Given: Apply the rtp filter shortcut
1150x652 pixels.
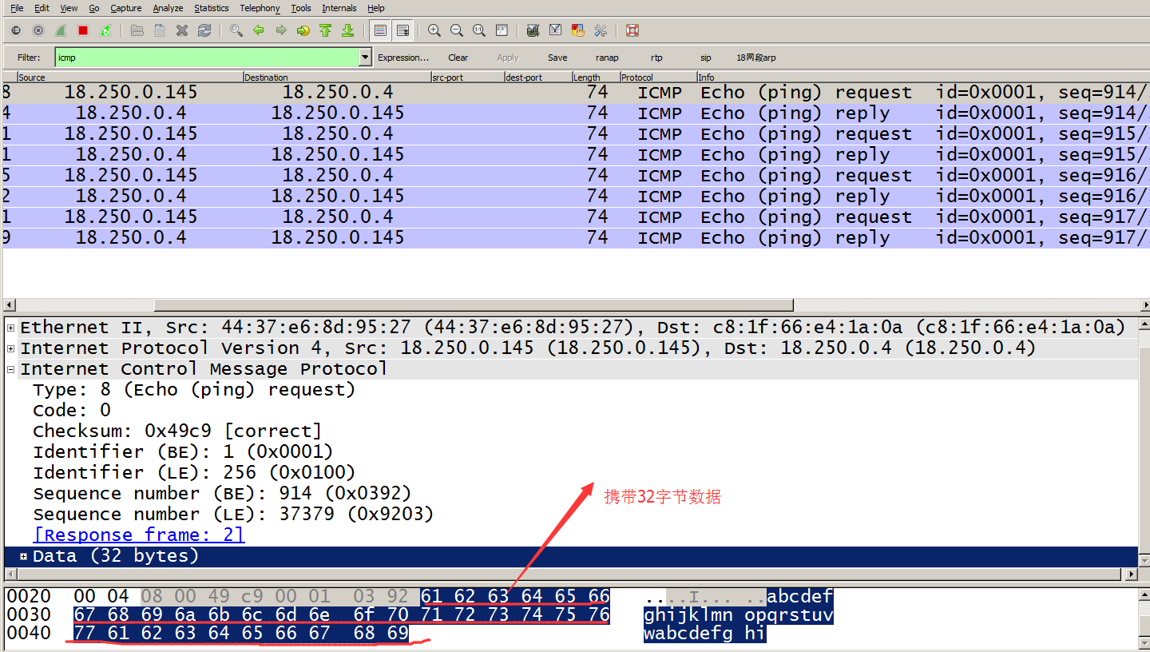Looking at the screenshot, I should point(656,58).
